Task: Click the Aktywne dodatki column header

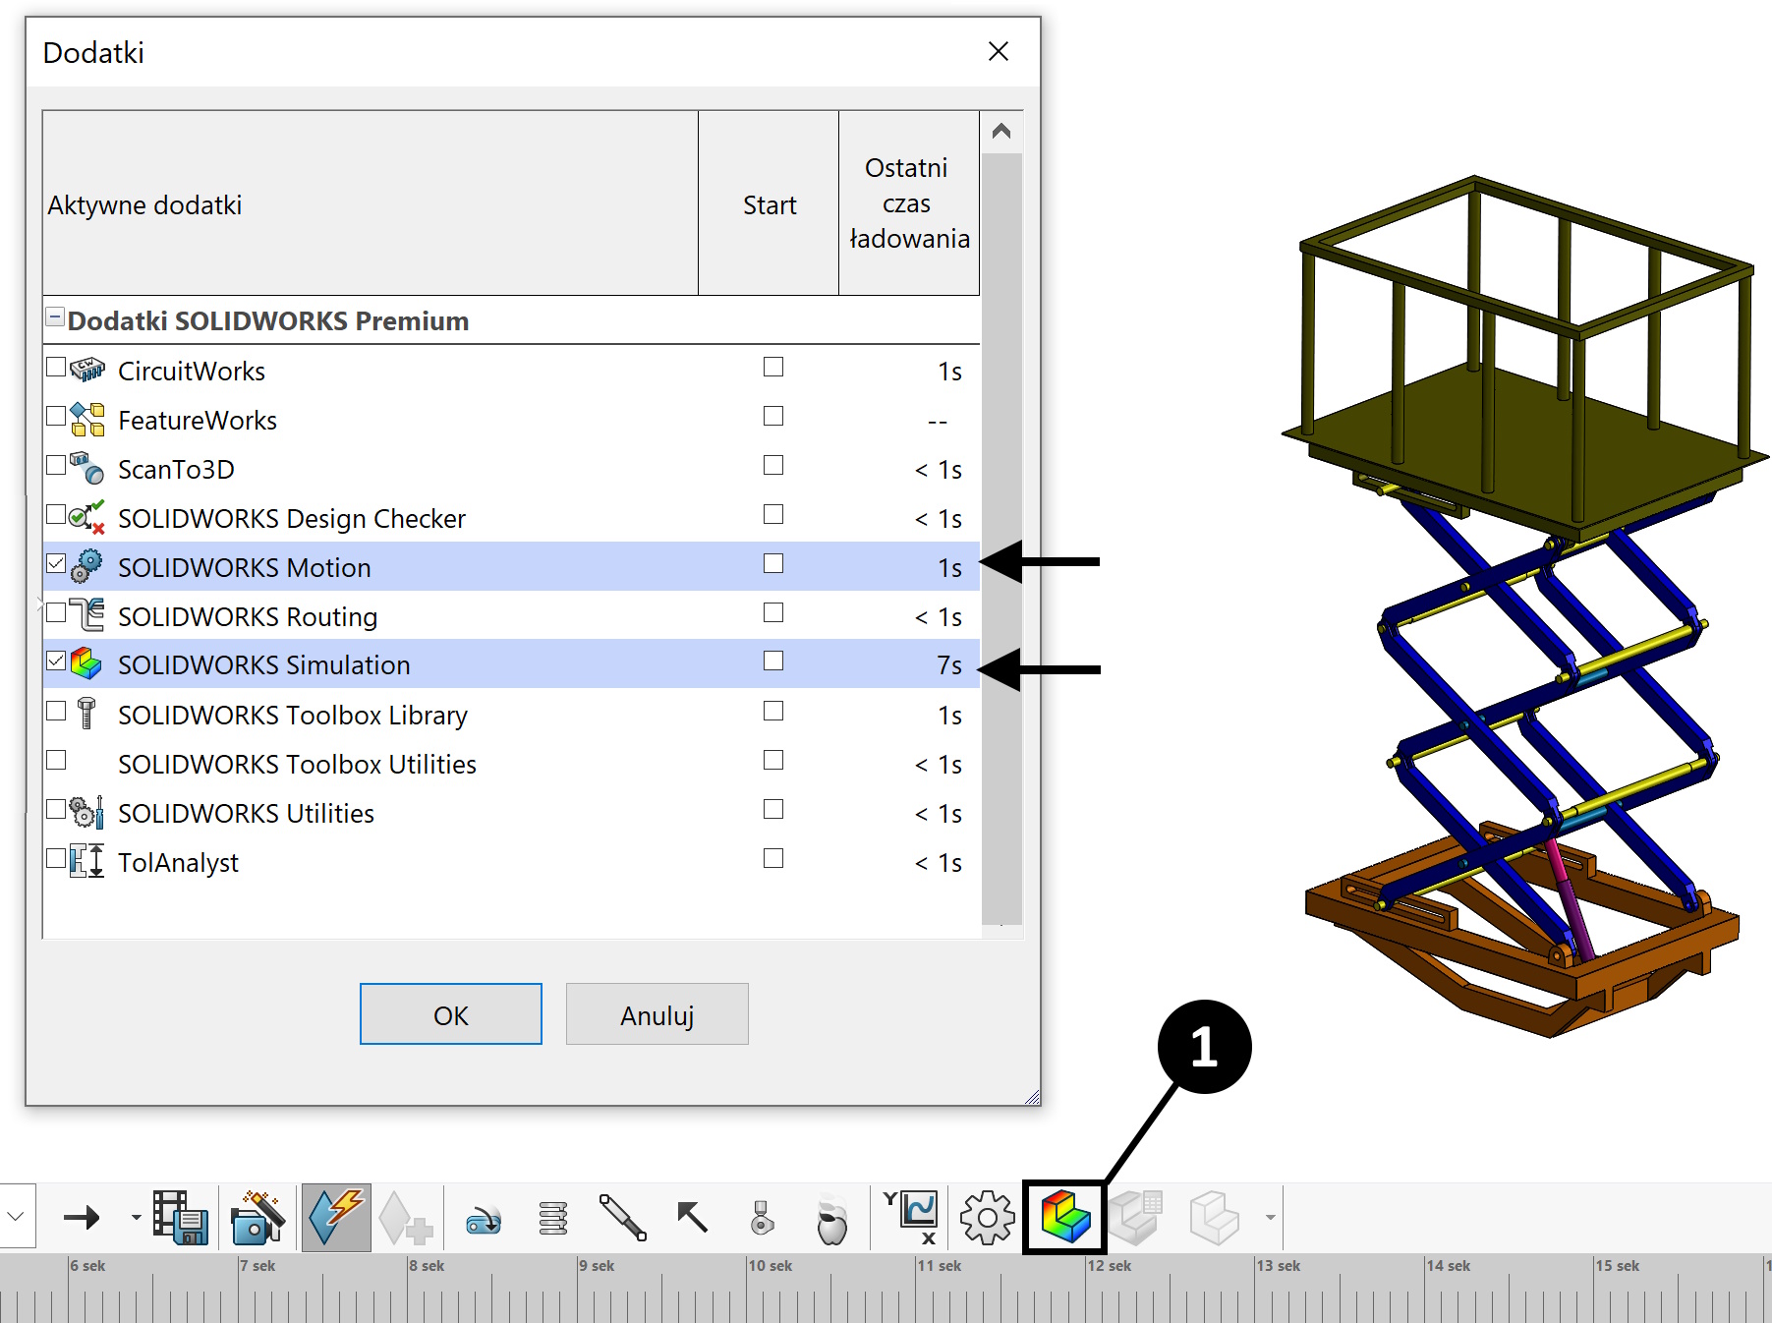Action: pos(371,203)
